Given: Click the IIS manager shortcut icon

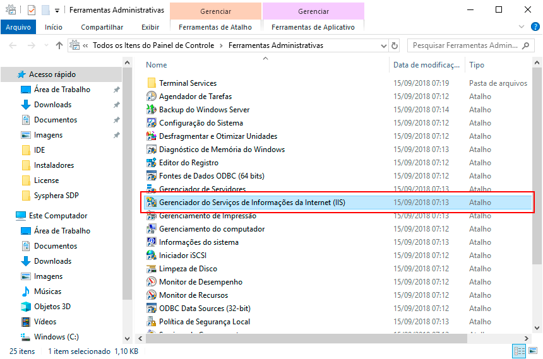Looking at the screenshot, I should pos(152,202).
